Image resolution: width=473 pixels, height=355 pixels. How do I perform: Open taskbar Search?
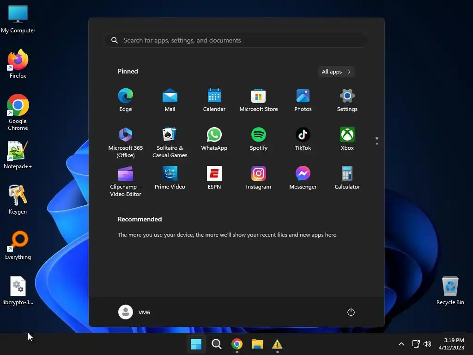(x=216, y=344)
